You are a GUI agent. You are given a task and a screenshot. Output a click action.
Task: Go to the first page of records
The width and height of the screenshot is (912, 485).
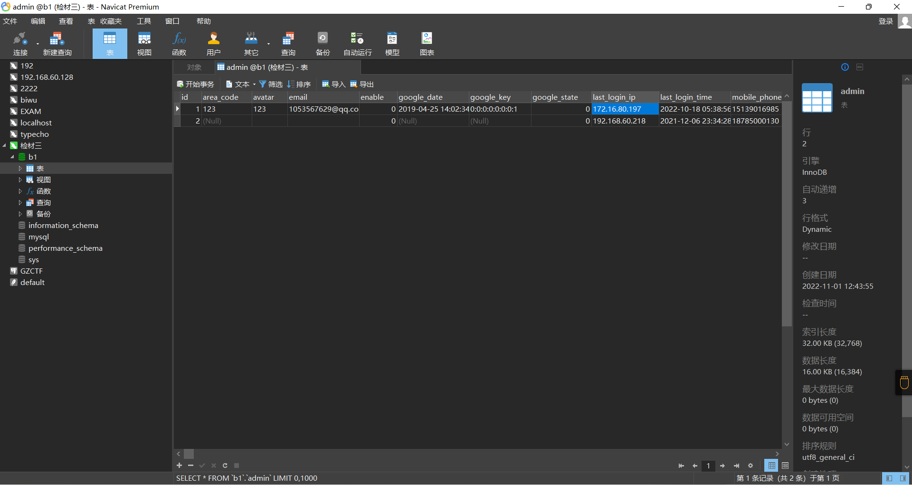681,466
